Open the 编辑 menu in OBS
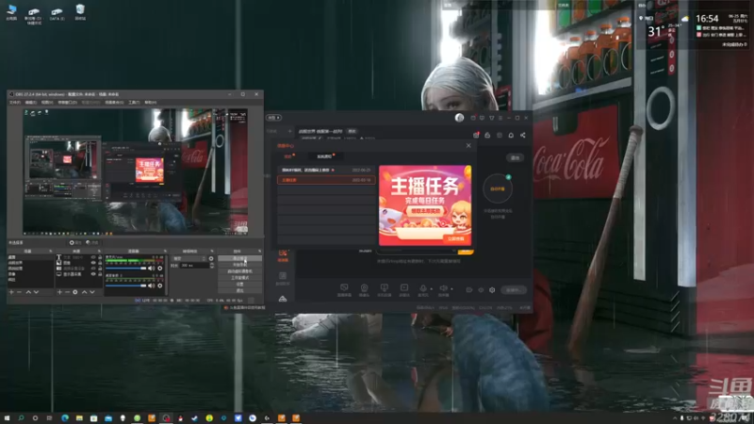 [x=31, y=103]
